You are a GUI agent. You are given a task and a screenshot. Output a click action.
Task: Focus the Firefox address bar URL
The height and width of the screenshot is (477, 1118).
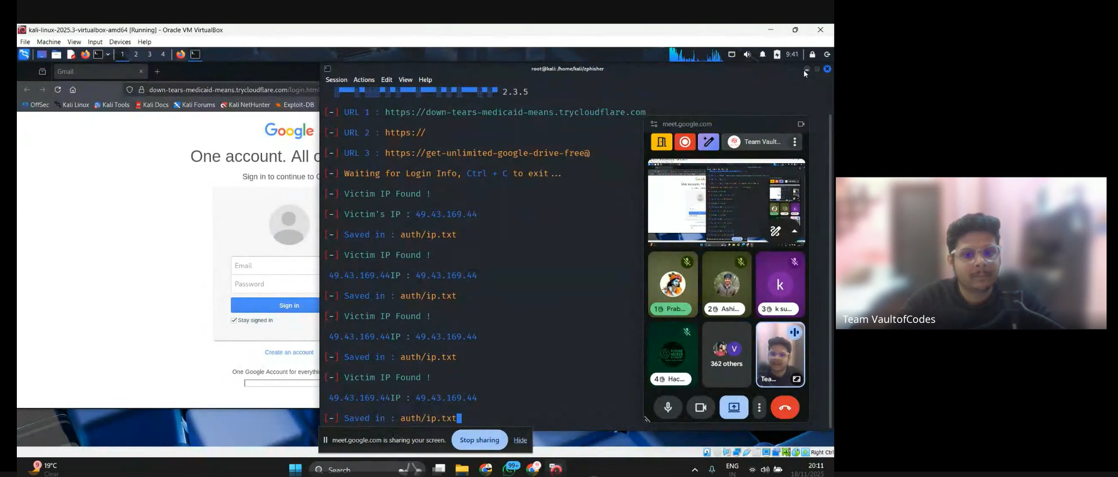(234, 90)
